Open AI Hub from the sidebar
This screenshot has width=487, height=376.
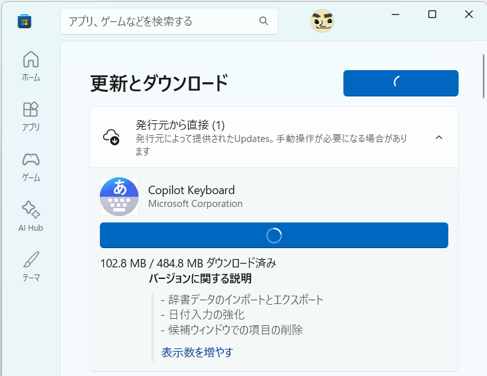[x=31, y=217]
